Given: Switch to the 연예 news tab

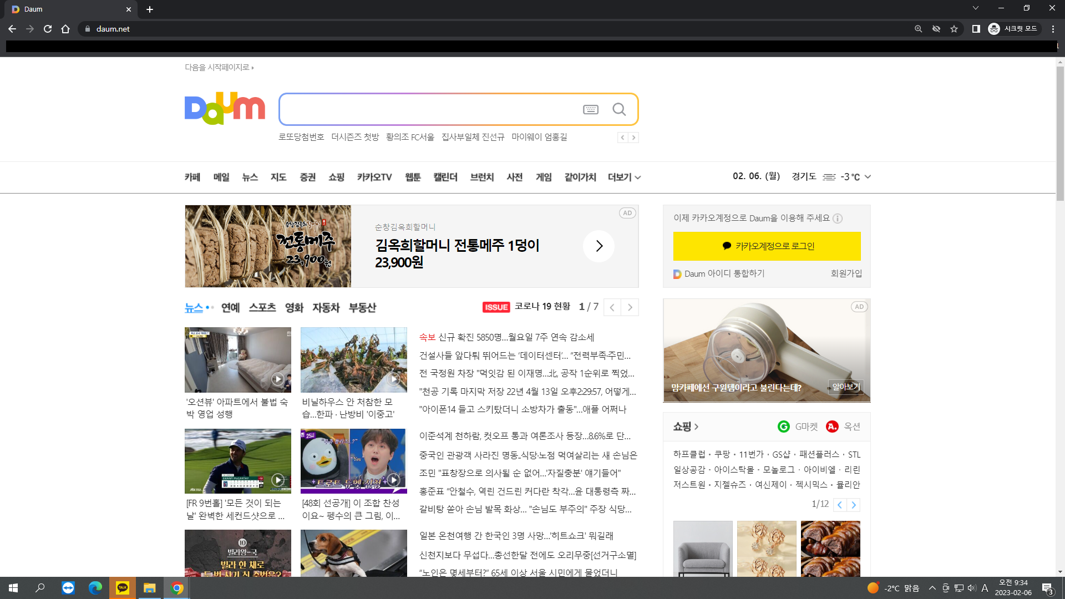Looking at the screenshot, I should coord(231,308).
